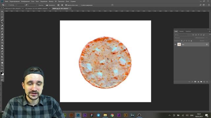Image resolution: width=211 pixels, height=118 pixels.
Task: Select the Clone Stamp tool
Action: pos(2,34)
